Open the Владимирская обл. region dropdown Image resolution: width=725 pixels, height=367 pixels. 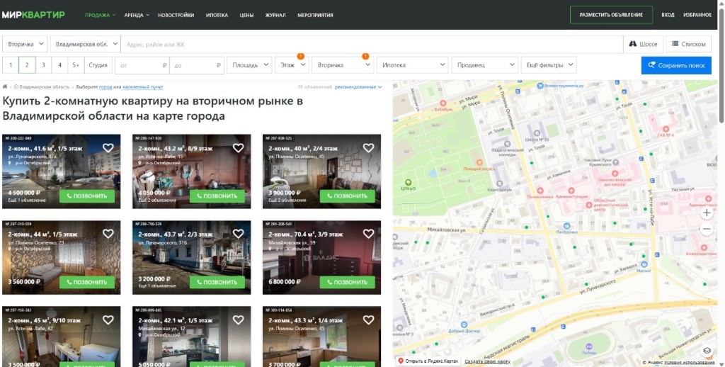[x=86, y=44]
